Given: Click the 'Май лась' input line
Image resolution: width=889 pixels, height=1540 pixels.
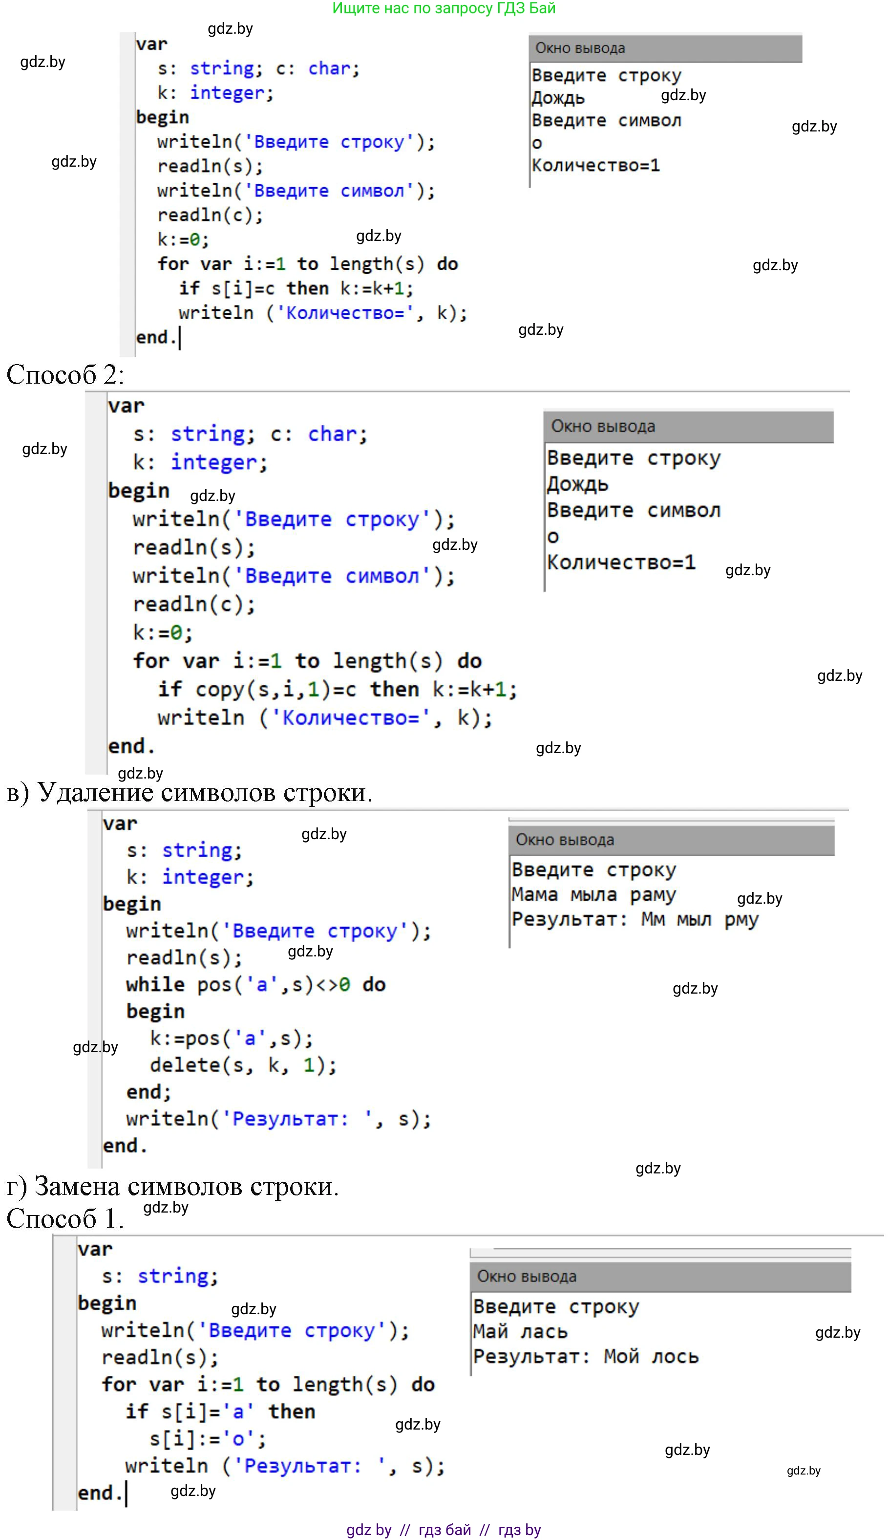Looking at the screenshot, I should (x=520, y=1331).
